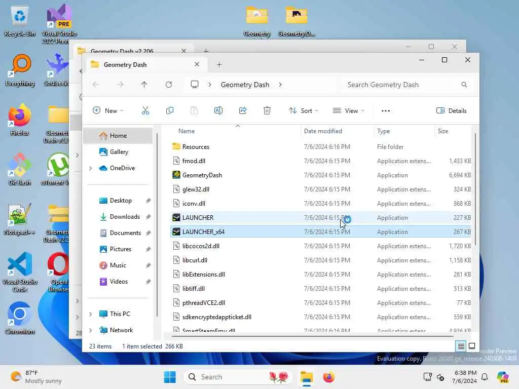Click the Cut scissors icon in toolbar
Image resolution: width=519 pixels, height=389 pixels.
coord(145,110)
